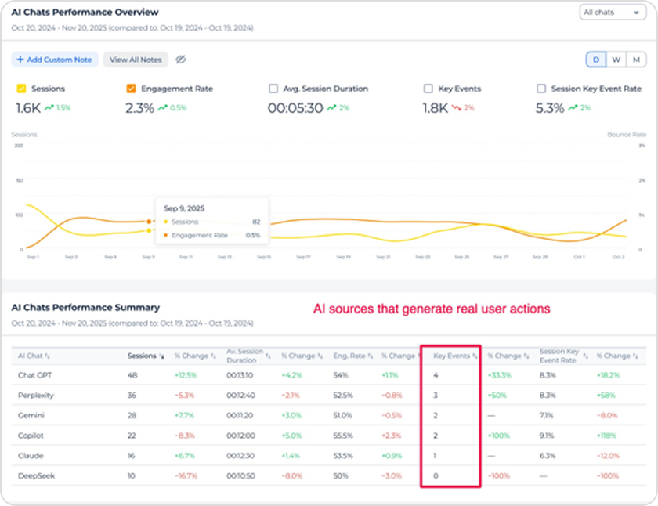Click the Chat GPT row in the table
This screenshot has width=658, height=506.
31,375
